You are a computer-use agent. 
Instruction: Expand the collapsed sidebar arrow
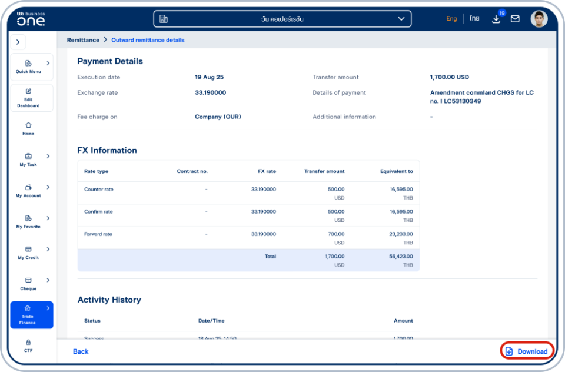(18, 42)
